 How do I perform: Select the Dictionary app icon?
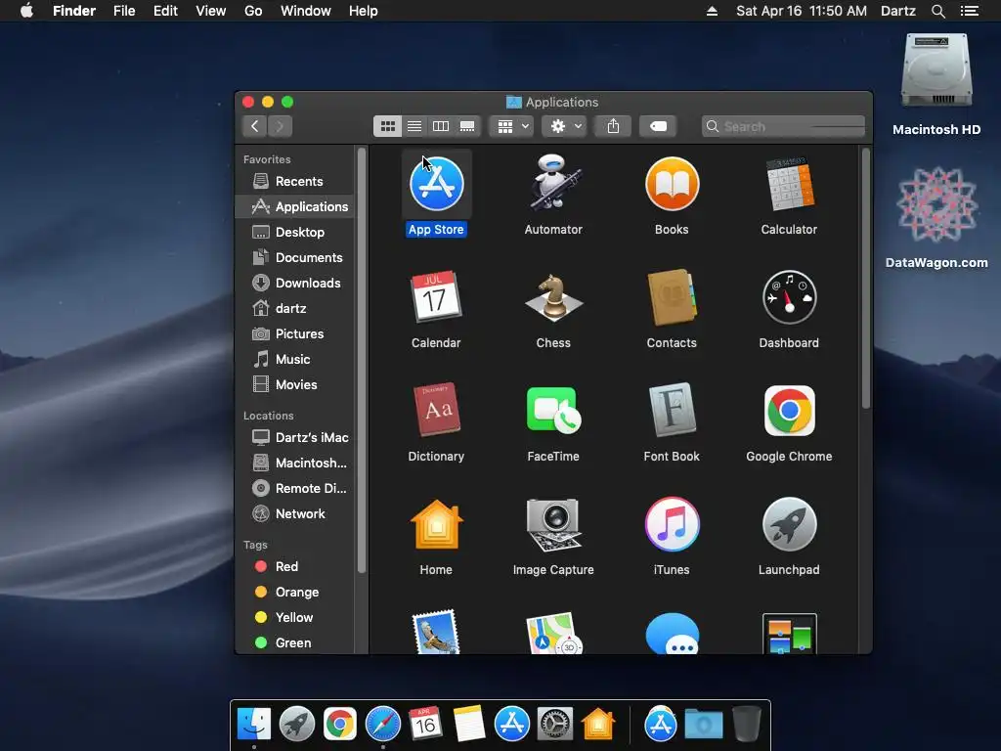(x=436, y=410)
